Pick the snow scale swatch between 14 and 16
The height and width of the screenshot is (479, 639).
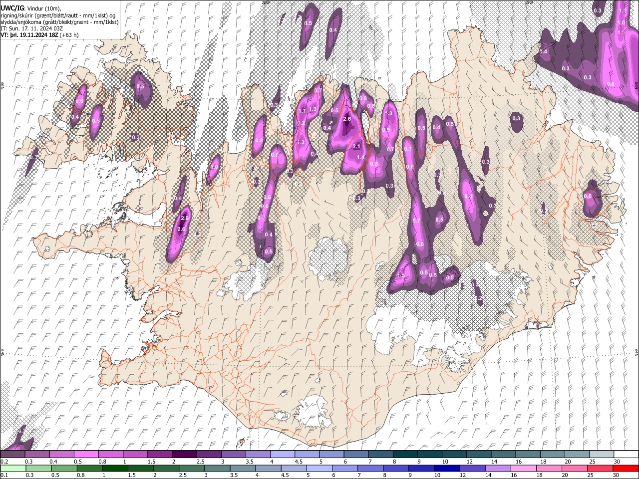(503, 454)
